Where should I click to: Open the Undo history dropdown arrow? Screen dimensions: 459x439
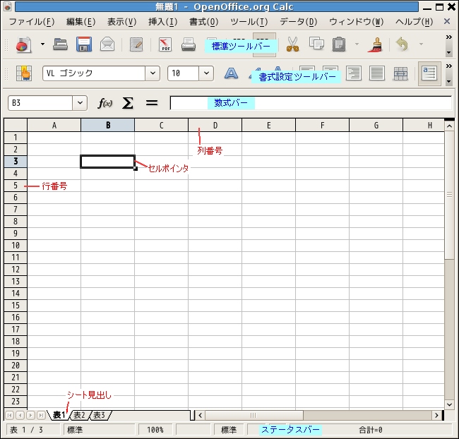coord(422,44)
